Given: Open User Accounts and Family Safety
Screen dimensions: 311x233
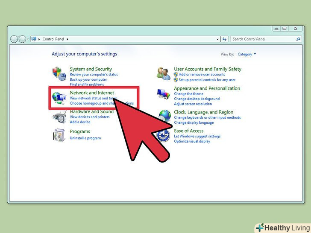Looking at the screenshot, I should tap(208, 69).
